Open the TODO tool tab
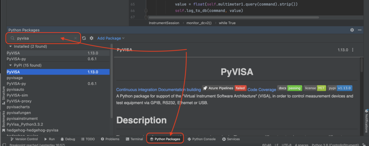 tap(88, 139)
